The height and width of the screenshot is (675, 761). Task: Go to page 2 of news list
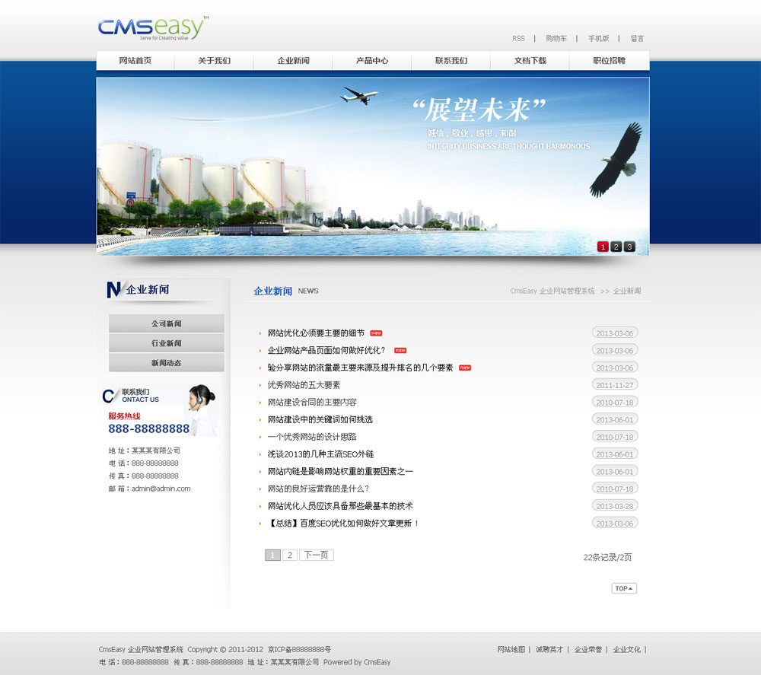[x=290, y=556]
